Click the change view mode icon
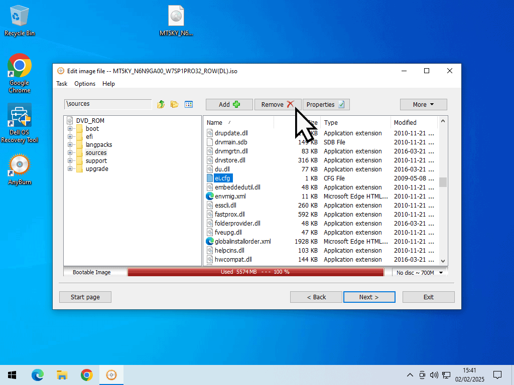 click(189, 104)
